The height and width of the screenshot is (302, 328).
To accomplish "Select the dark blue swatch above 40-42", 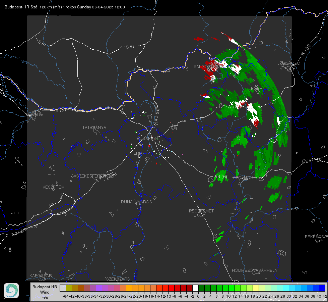I will (322, 288).
